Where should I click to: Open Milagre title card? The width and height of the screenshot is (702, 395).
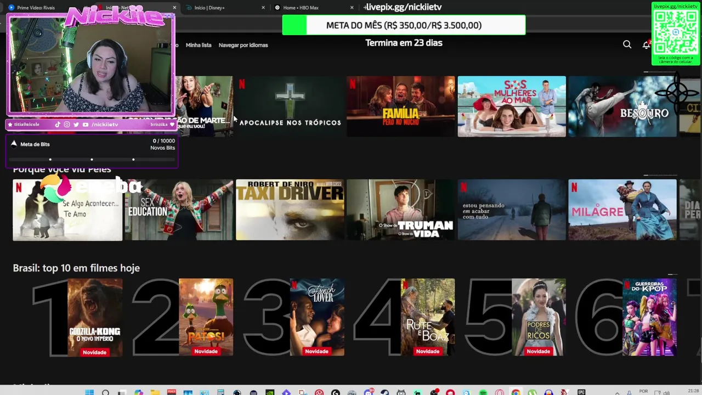coord(622,210)
